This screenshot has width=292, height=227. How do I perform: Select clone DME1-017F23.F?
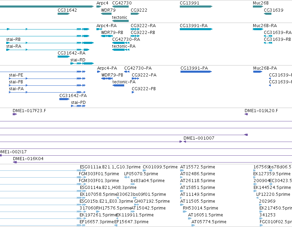click(15, 114)
